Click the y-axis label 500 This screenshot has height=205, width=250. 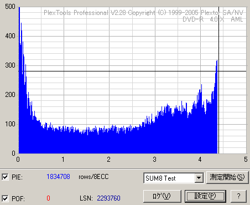tap(10, 7)
